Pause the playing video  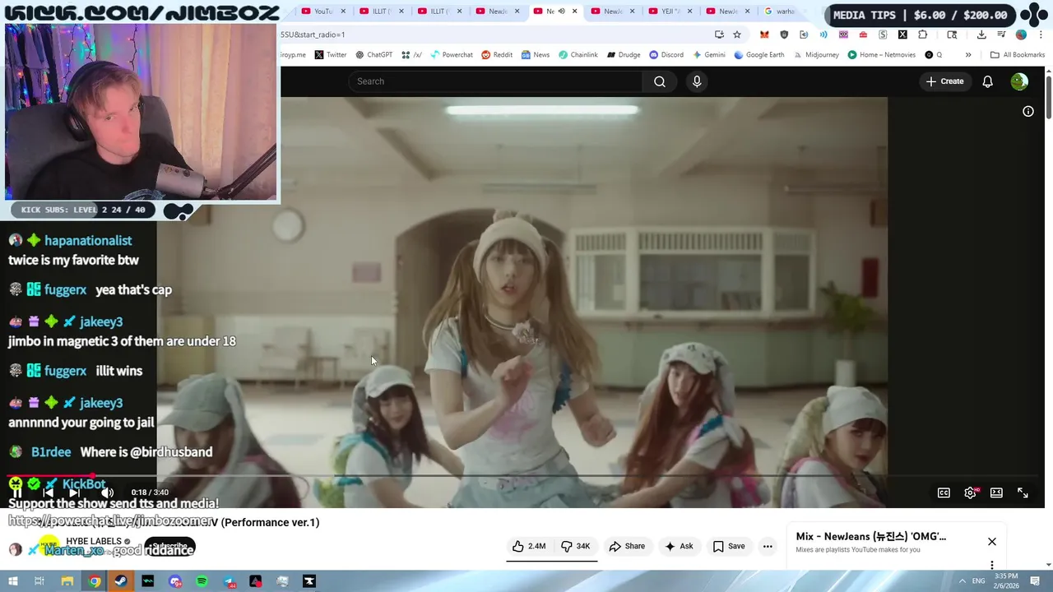pos(16,493)
